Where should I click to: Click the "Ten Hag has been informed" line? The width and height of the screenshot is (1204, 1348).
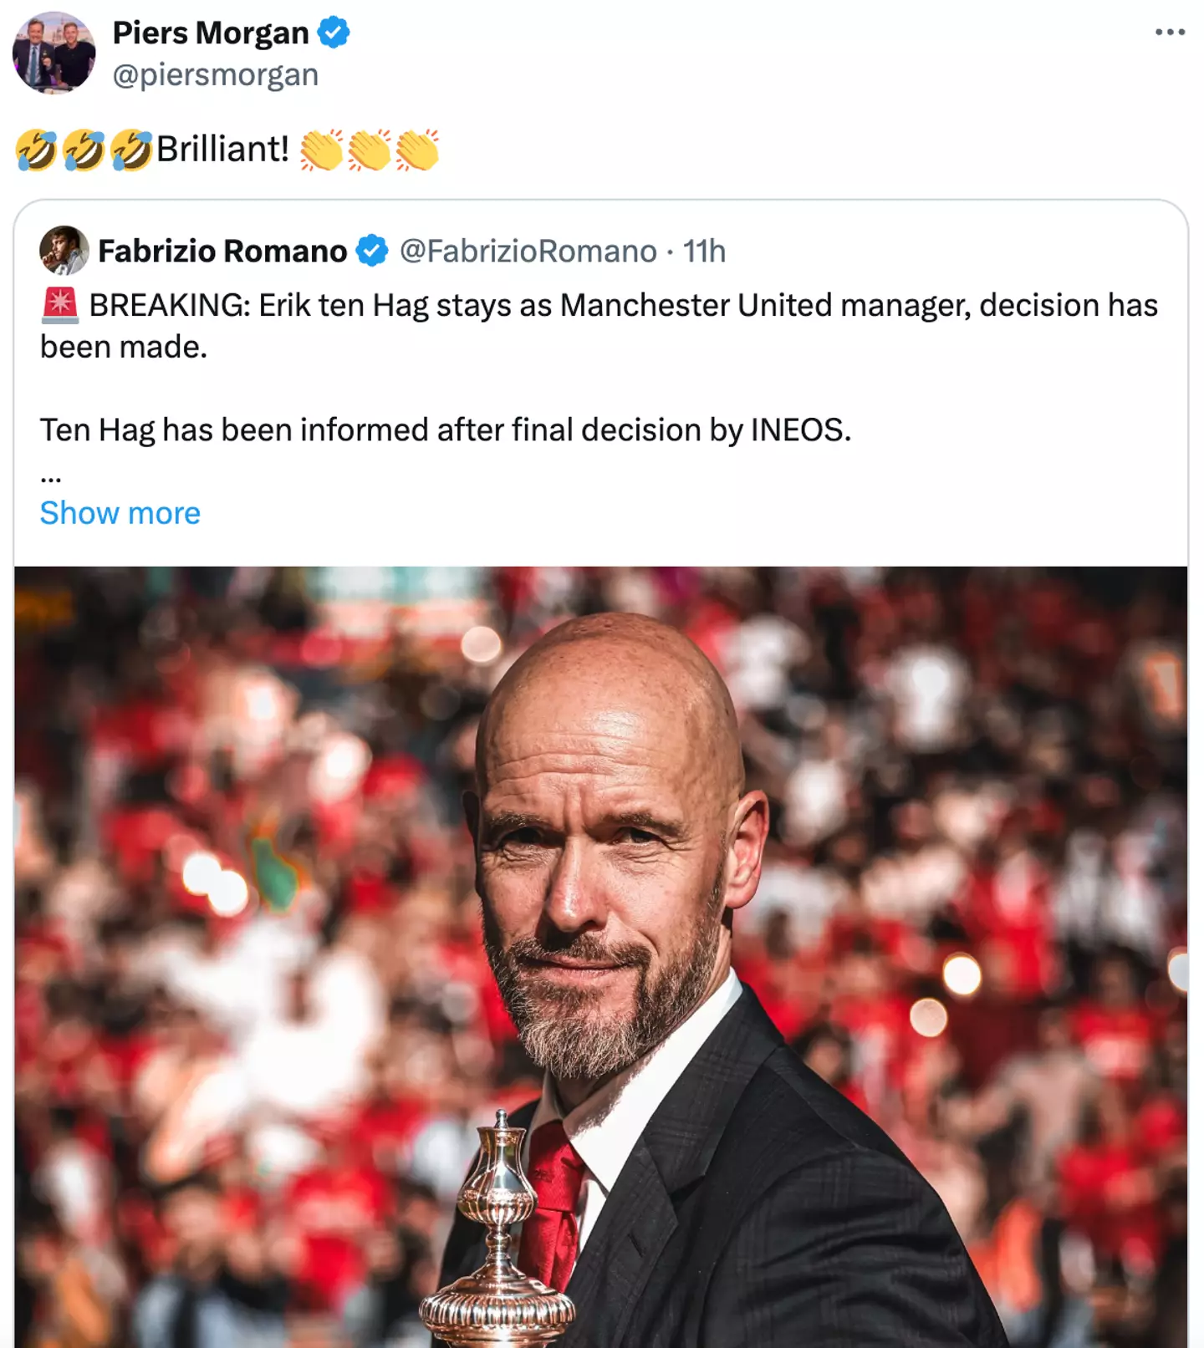click(x=446, y=430)
